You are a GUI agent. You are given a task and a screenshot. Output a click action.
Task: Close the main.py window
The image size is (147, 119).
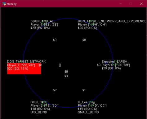click(141, 4)
